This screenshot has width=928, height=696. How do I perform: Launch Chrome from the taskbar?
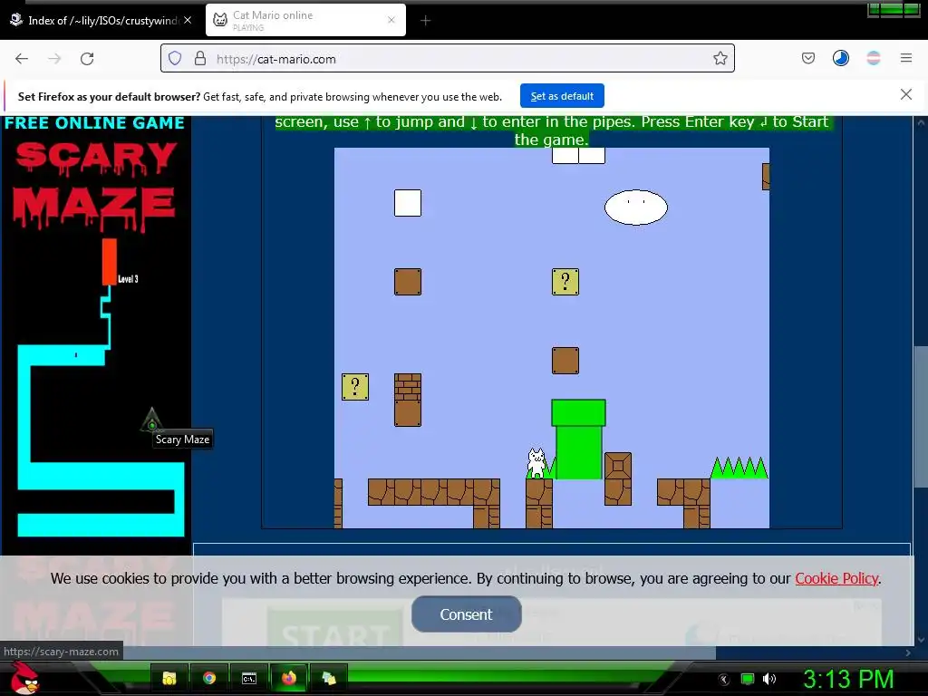tap(209, 678)
